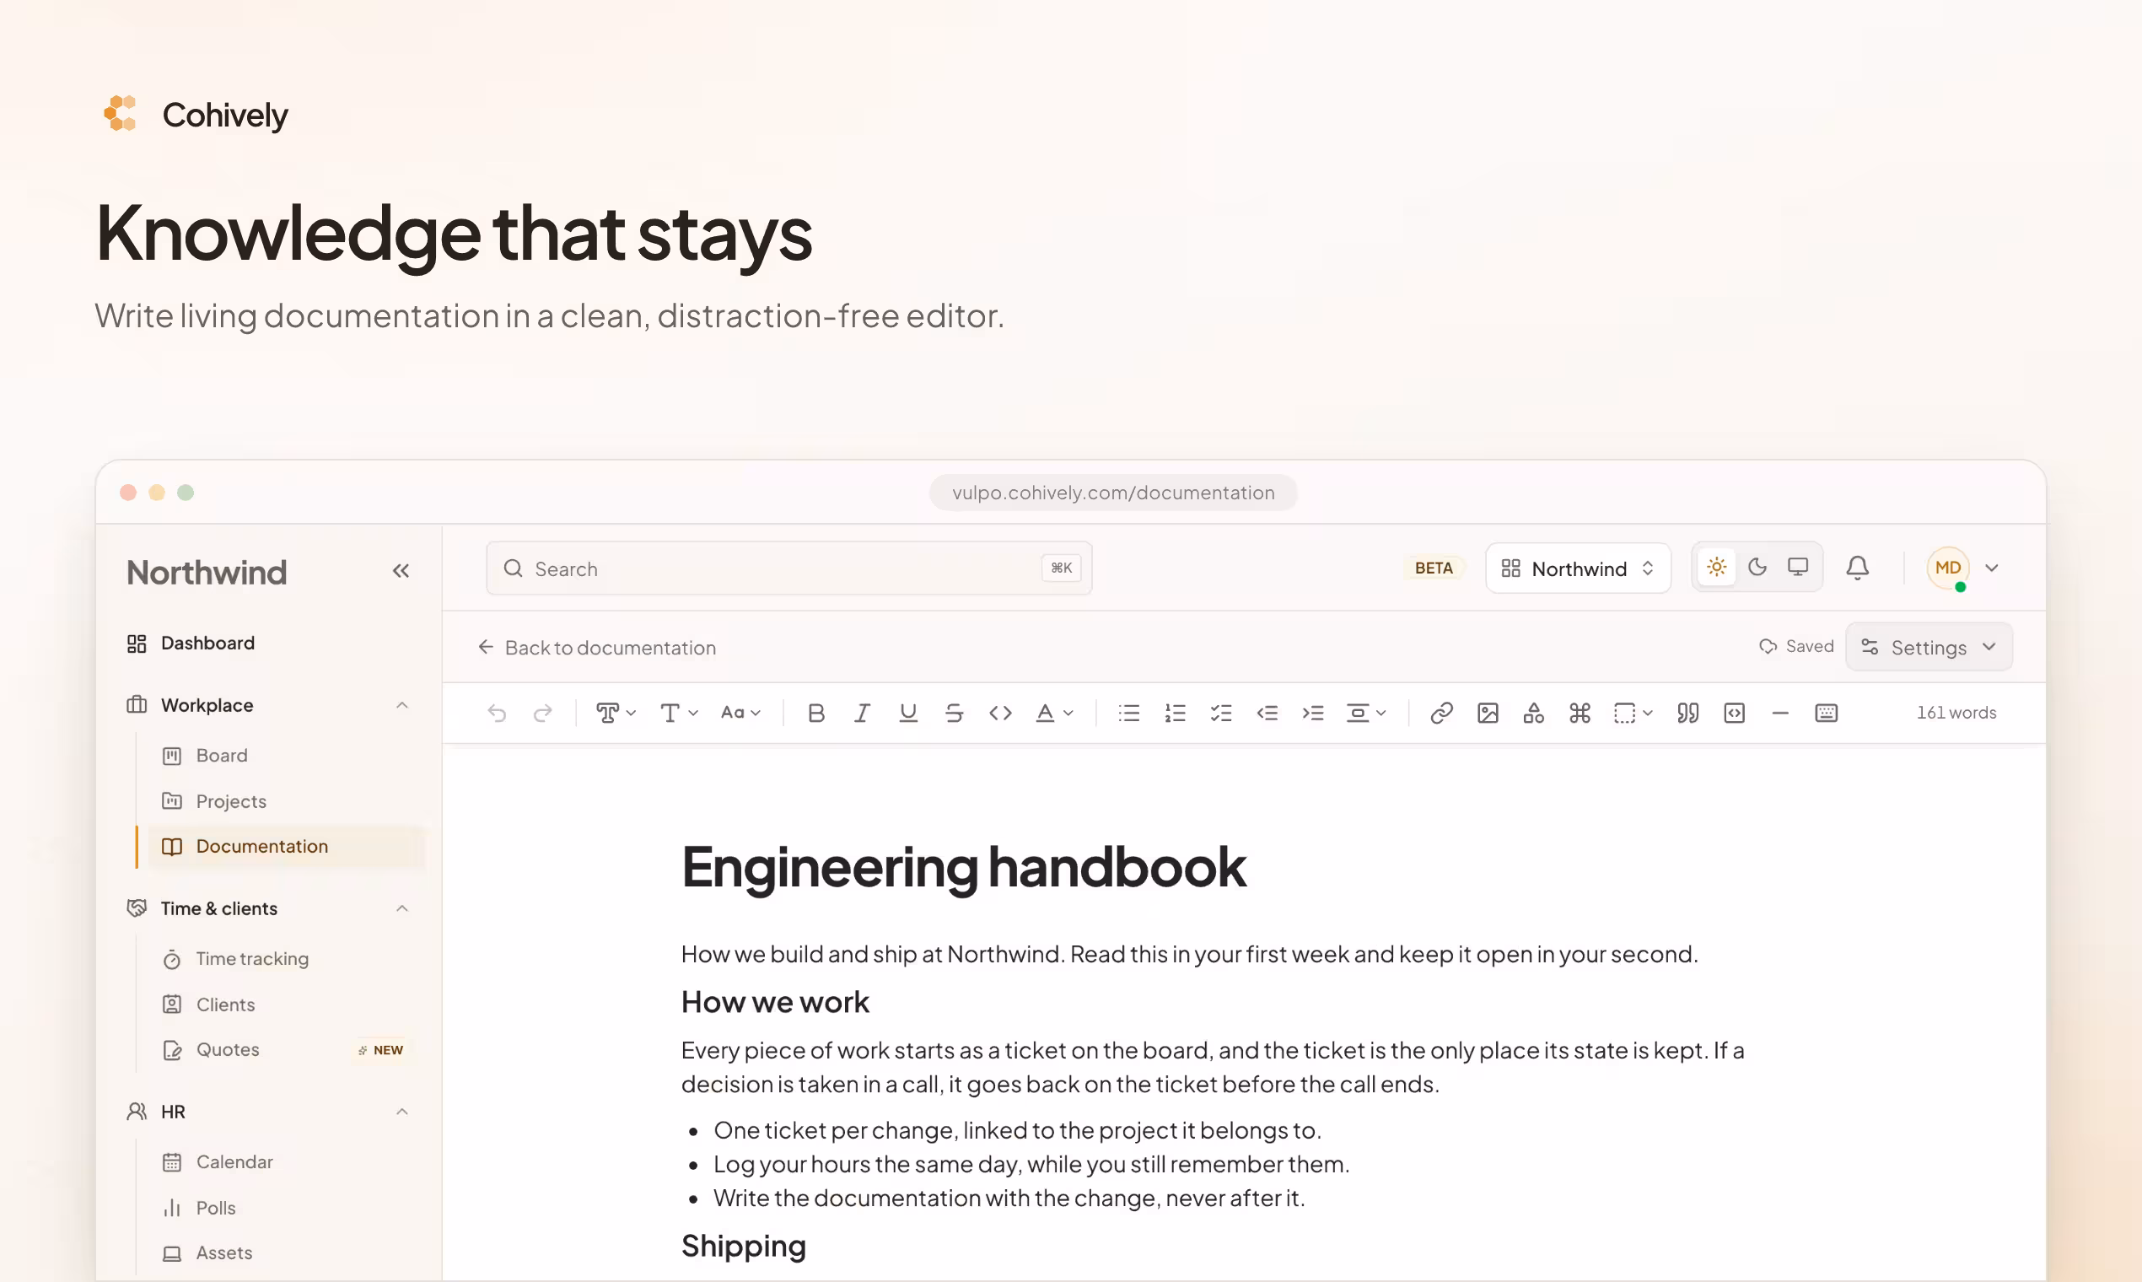Increase indent of the text

(x=1313, y=713)
